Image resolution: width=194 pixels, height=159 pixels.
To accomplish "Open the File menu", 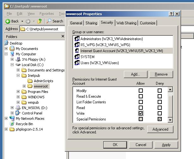I will [x=9, y=14].
